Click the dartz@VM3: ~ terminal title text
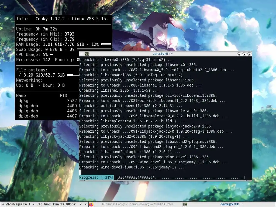Screen dimensions: 276x207 pyautogui.click(x=163, y=54)
